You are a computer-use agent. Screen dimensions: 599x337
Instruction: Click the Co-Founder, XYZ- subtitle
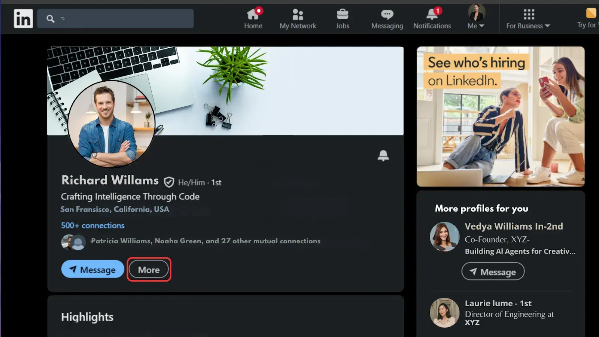tap(497, 239)
